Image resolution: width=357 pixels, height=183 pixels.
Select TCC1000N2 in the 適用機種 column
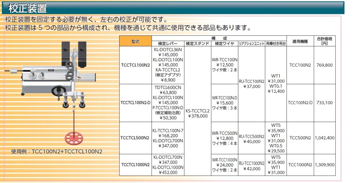pos(300,165)
